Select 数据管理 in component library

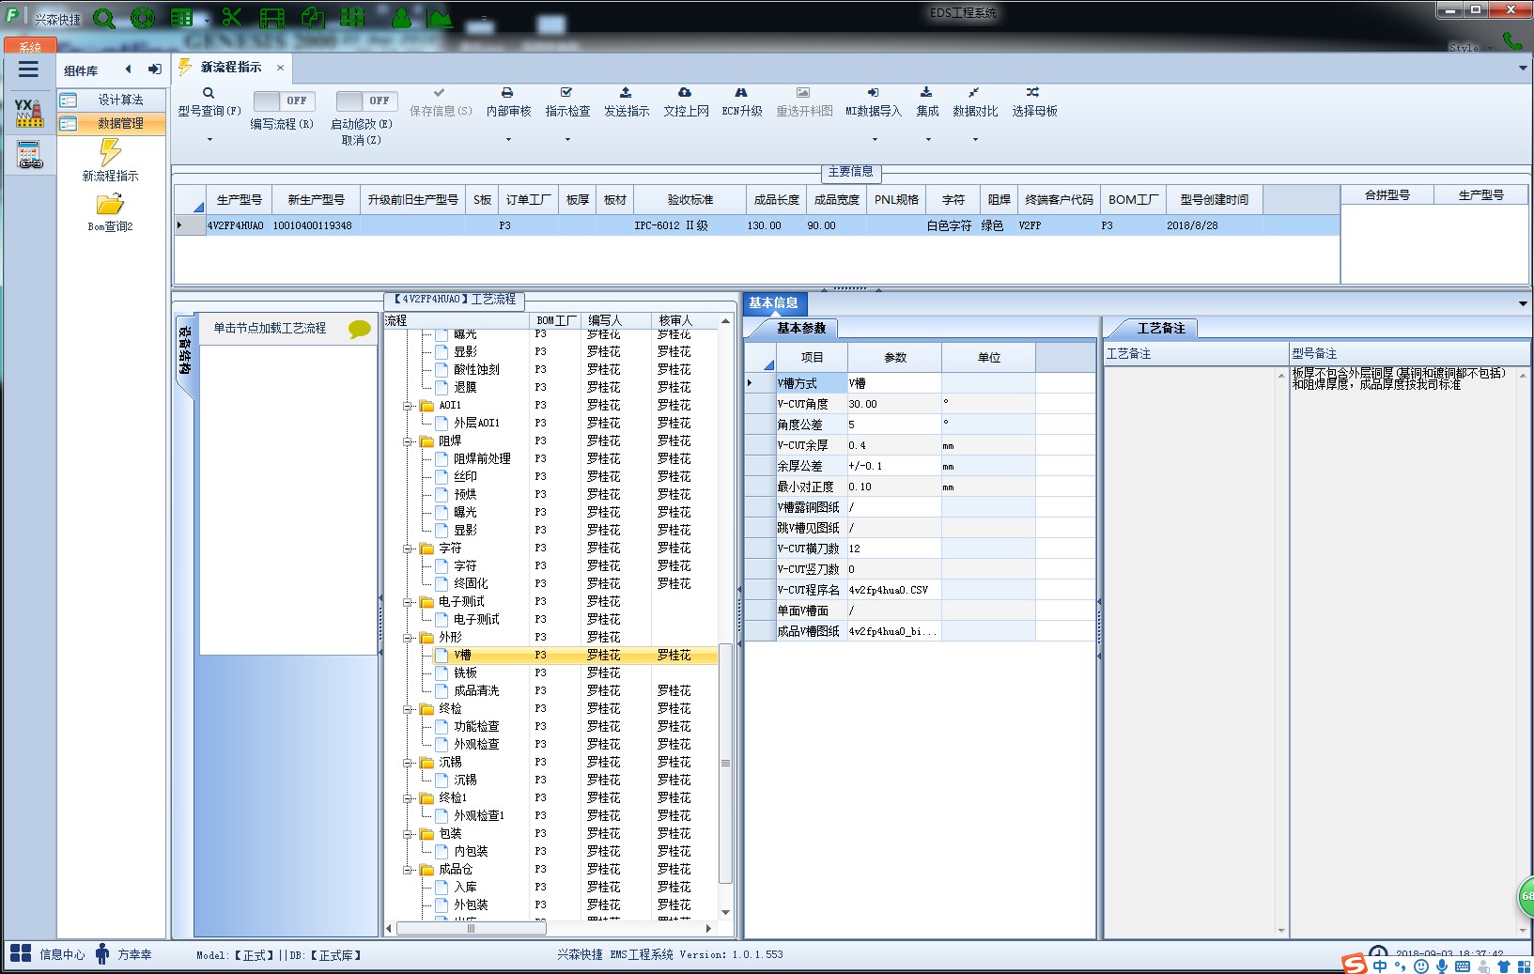[x=112, y=123]
